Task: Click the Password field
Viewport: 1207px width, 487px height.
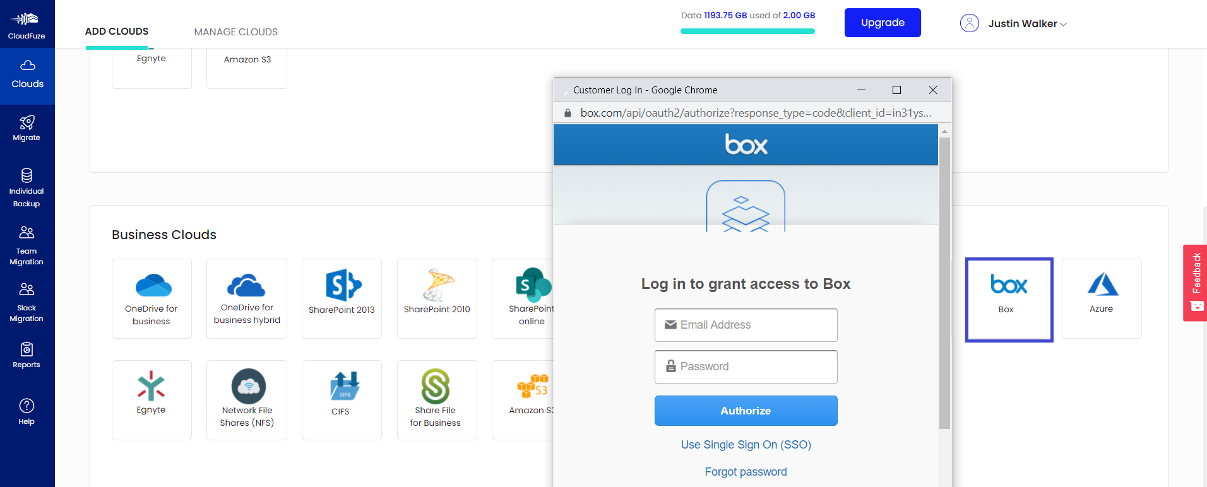Action: pos(746,367)
